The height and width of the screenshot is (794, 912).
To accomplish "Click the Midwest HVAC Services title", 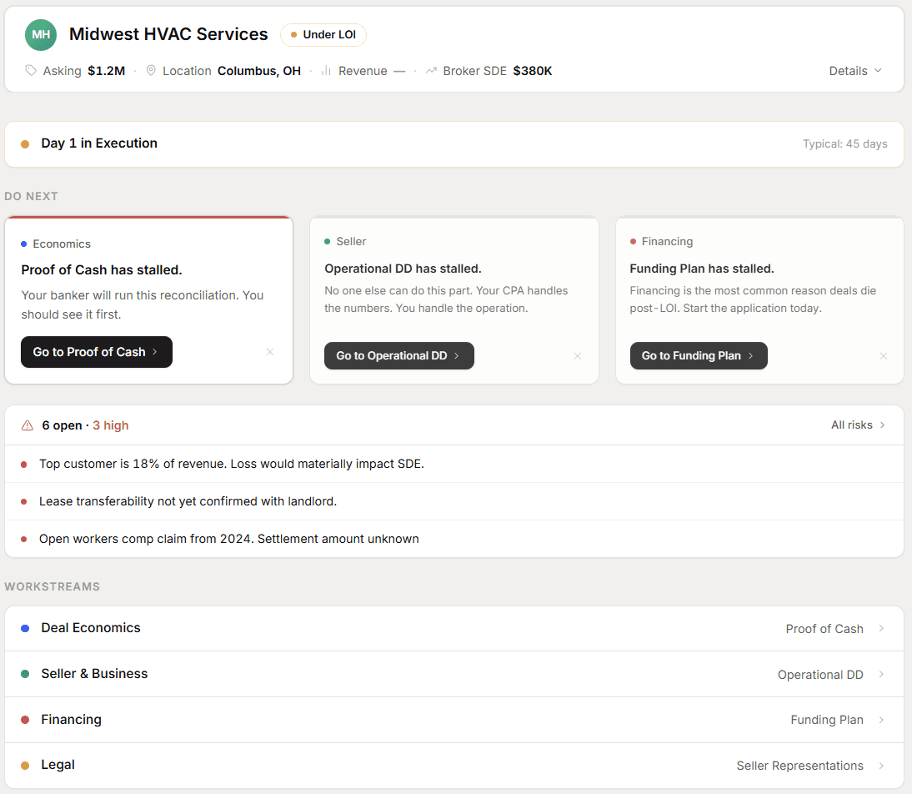I will pos(168,34).
